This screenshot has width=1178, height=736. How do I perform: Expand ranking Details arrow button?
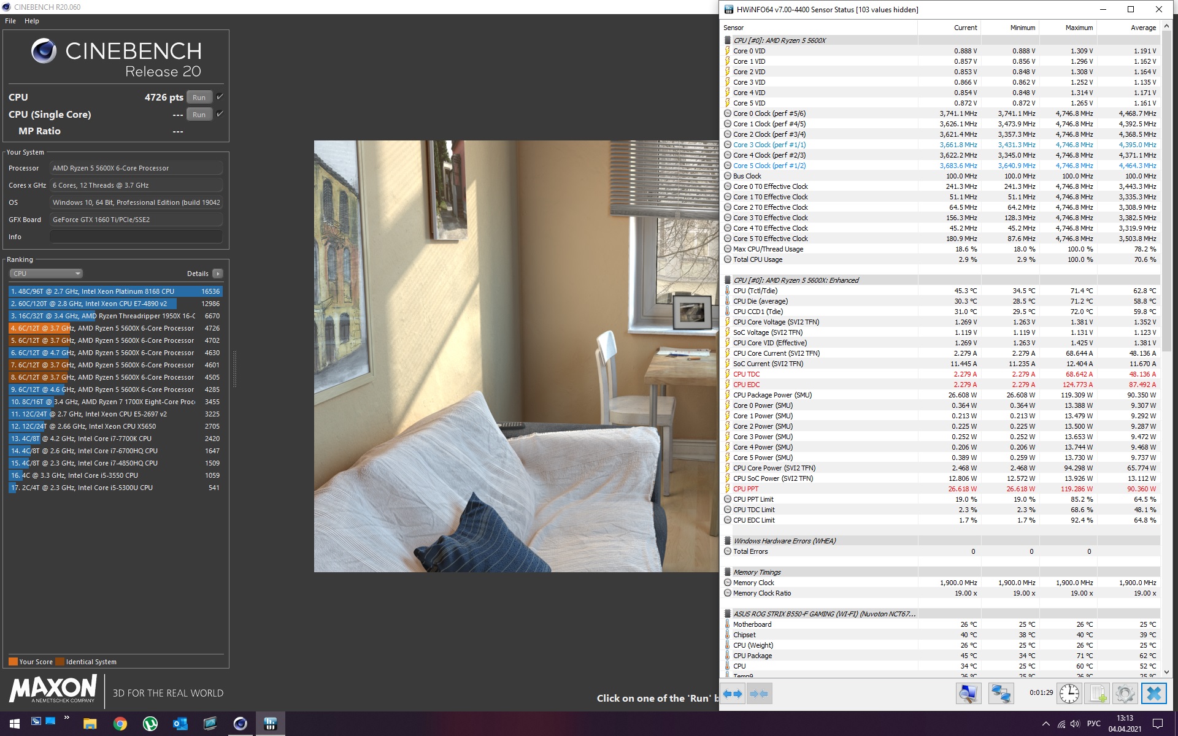click(x=218, y=274)
